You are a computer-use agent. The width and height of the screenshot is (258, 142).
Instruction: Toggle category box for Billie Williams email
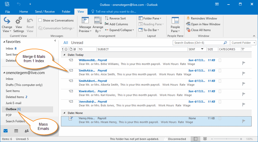pyautogui.click(x=220, y=60)
